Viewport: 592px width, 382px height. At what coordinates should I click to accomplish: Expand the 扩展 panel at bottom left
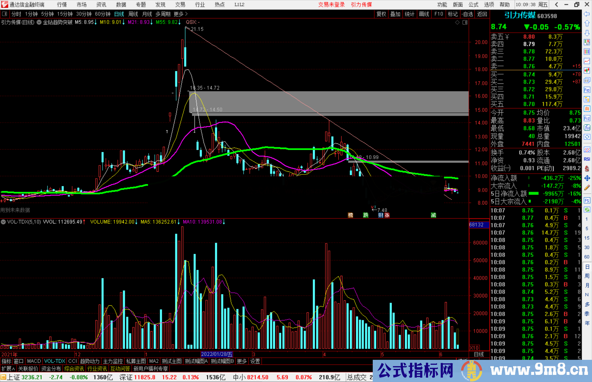tap(8, 369)
